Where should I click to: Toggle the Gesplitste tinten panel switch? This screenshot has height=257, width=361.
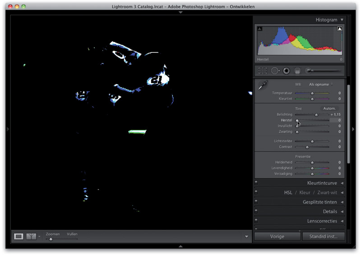point(256,202)
